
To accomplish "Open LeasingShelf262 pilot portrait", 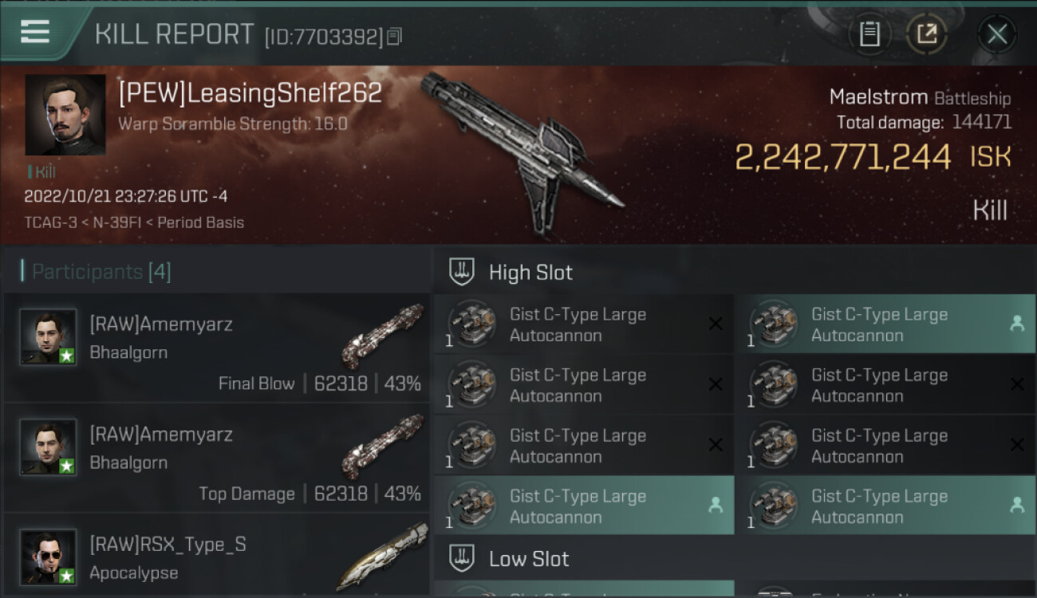I will tap(65, 115).
